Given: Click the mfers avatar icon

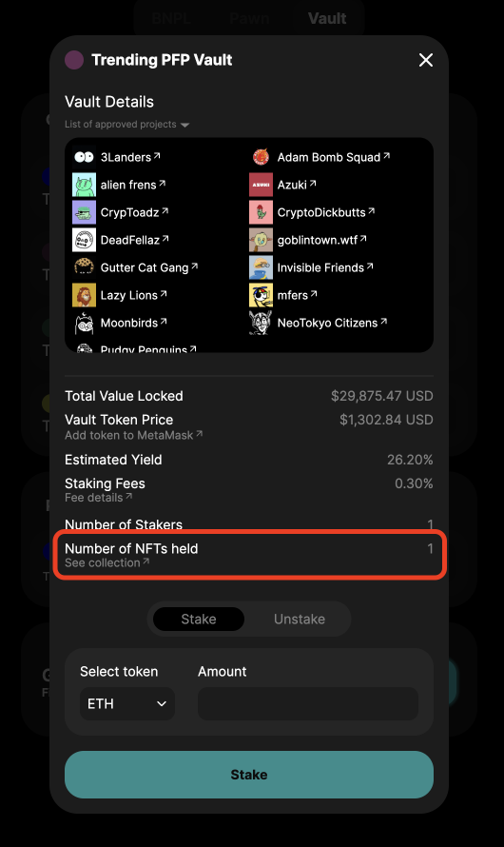Looking at the screenshot, I should pos(262,295).
